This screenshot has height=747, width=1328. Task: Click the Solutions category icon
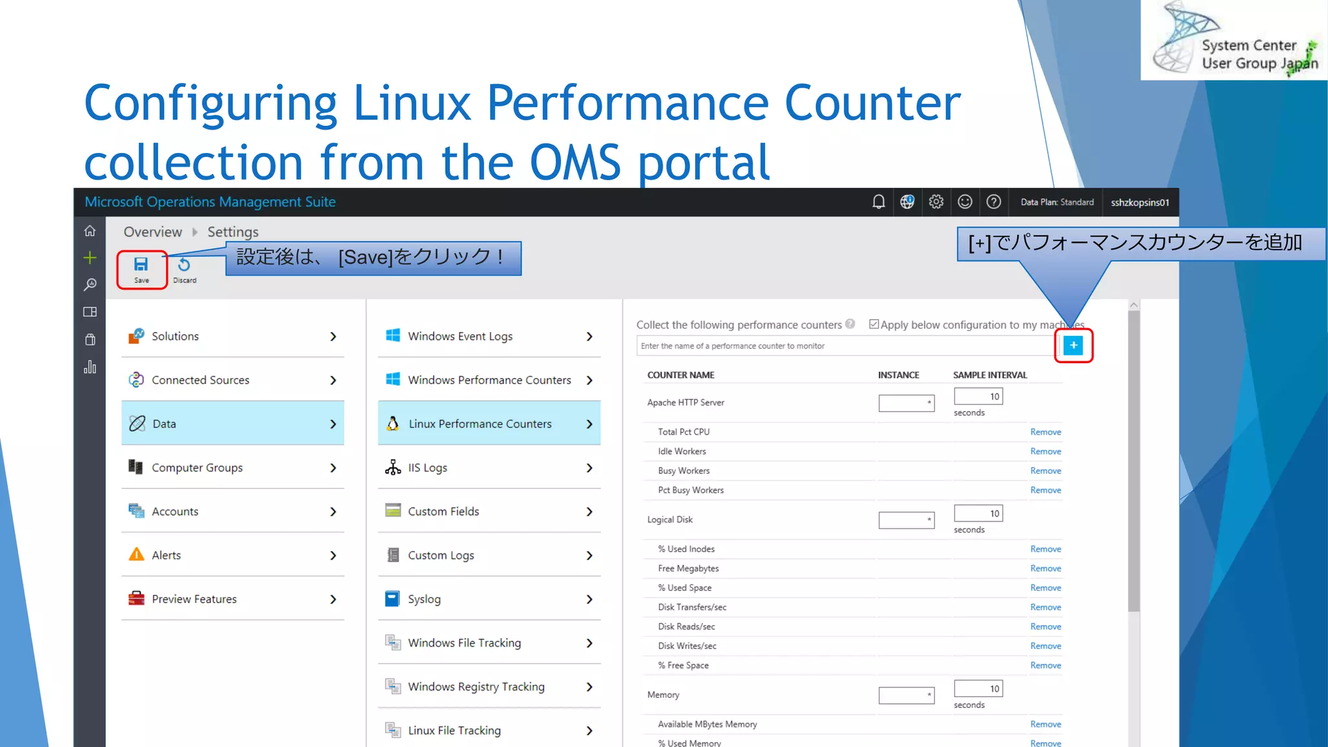click(136, 336)
